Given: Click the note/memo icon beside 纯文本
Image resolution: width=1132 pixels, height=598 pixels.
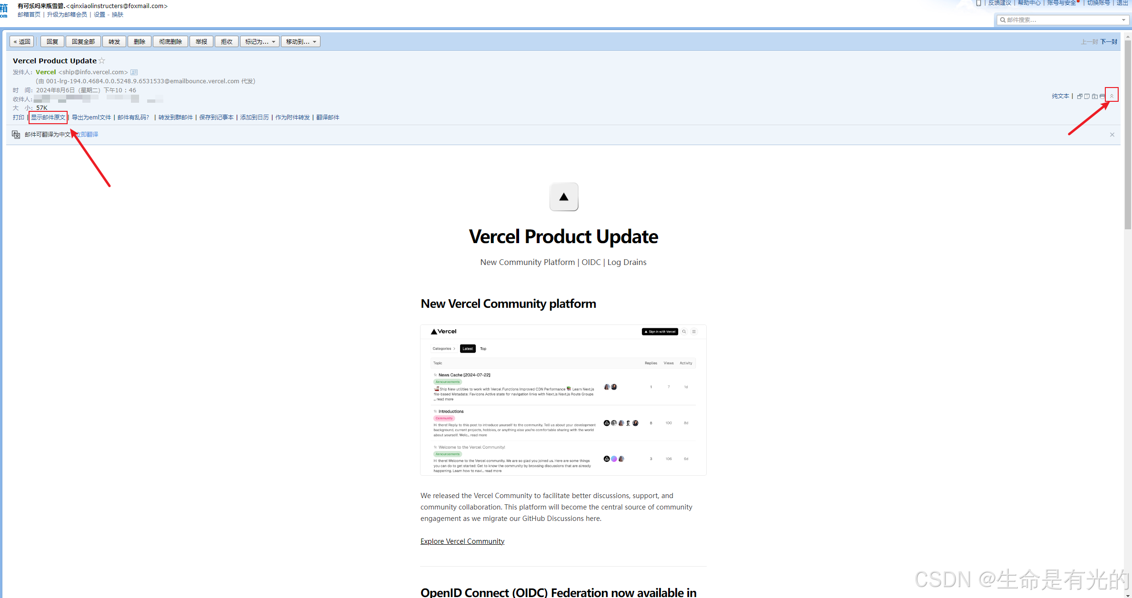Looking at the screenshot, I should (1087, 96).
